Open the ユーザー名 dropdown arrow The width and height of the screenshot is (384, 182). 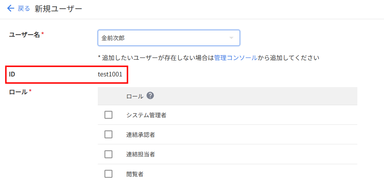click(231, 38)
